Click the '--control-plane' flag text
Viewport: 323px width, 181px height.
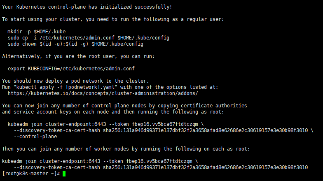tap(35, 137)
